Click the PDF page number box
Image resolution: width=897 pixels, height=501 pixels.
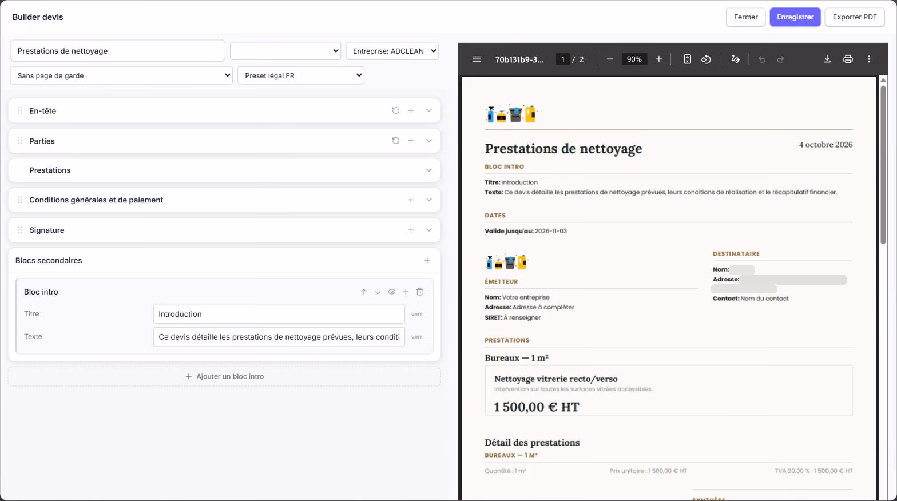pyautogui.click(x=563, y=59)
